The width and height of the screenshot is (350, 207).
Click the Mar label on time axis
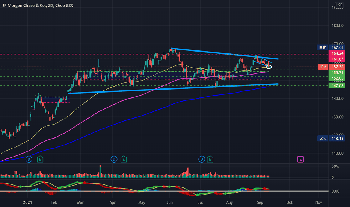click(80, 202)
